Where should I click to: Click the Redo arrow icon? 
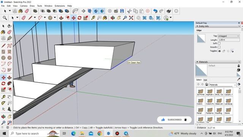(x=161, y=11)
